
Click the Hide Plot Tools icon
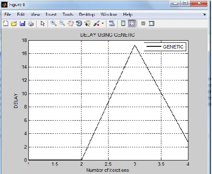click(x=143, y=23)
